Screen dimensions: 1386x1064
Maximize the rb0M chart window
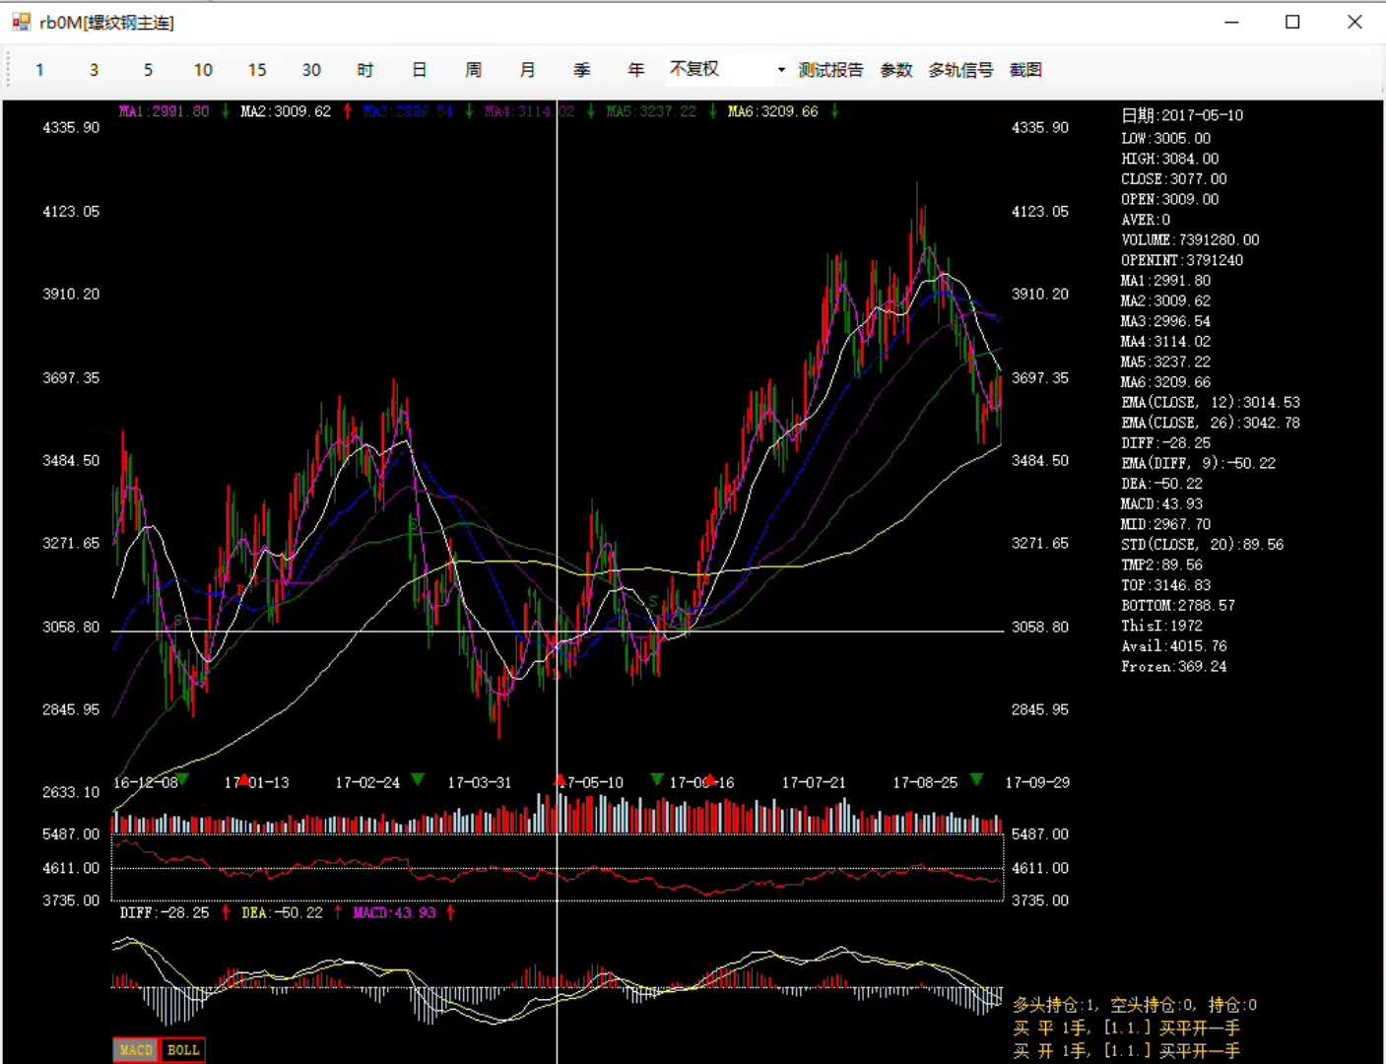pos(1292,22)
